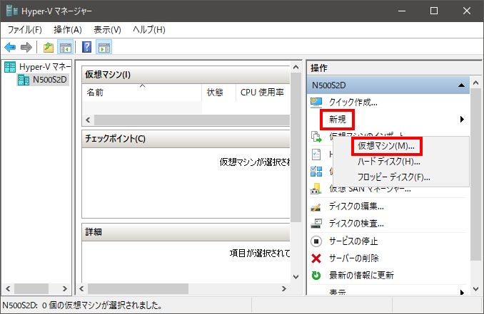Open the 操作(A) menu
This screenshot has height=314, width=484.
tap(68, 30)
